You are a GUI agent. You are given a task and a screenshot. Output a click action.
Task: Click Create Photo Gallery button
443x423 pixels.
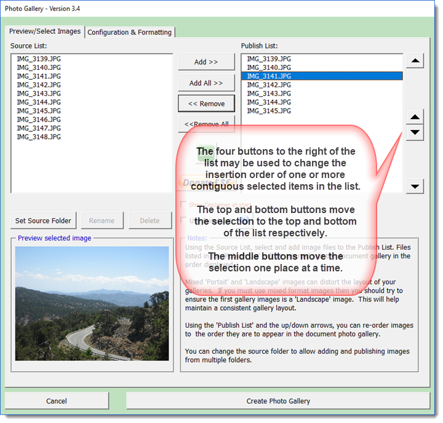(278, 401)
